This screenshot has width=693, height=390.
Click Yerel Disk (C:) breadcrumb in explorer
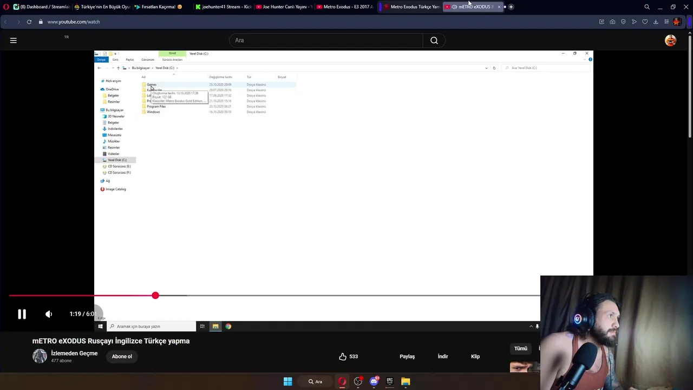(x=165, y=68)
